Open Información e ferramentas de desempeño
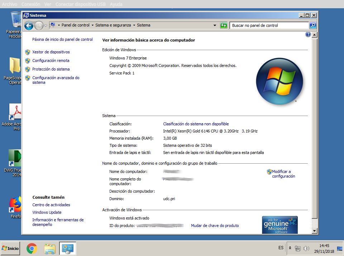344x256 pixels. tap(58, 222)
